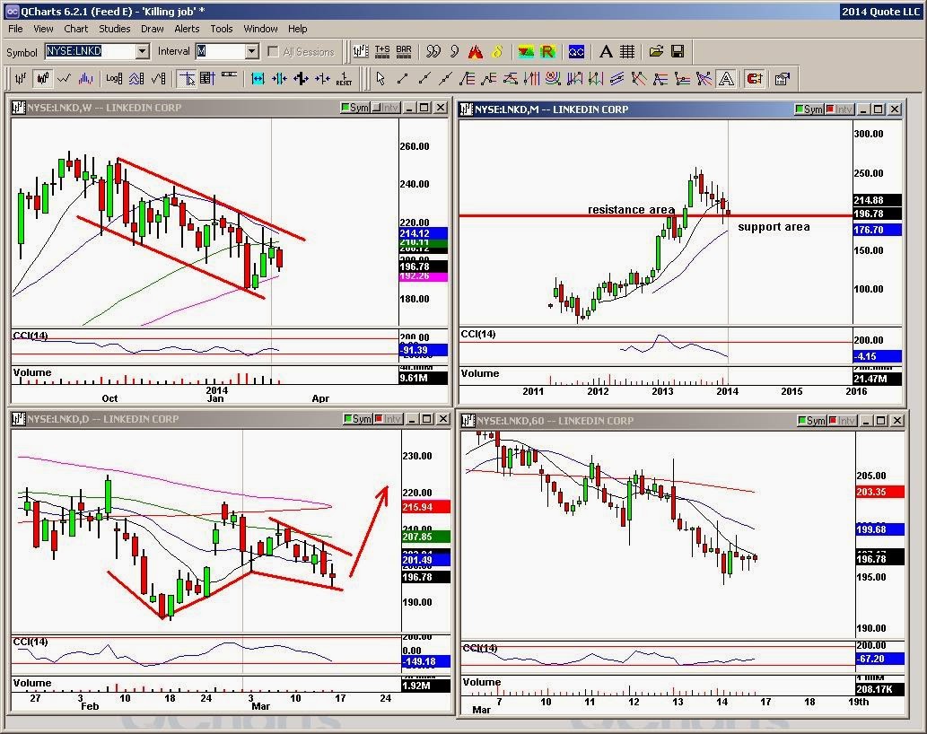Viewport: 927px width, 734px height.
Task: Toggle Sym link on weekly LNKD chart
Action: pos(355,108)
